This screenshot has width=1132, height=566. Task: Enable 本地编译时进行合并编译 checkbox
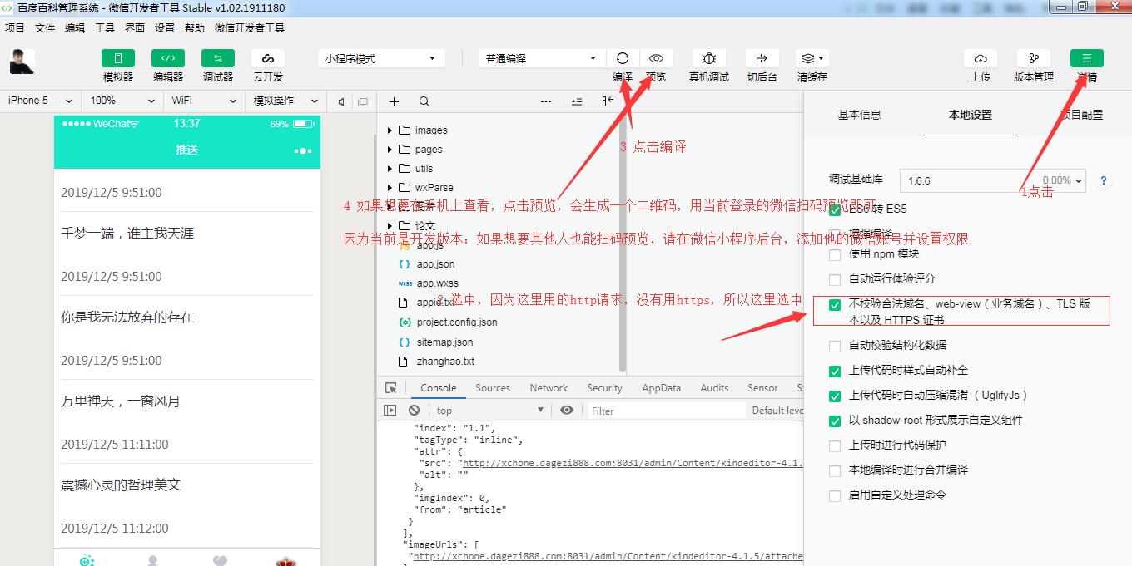pos(835,470)
